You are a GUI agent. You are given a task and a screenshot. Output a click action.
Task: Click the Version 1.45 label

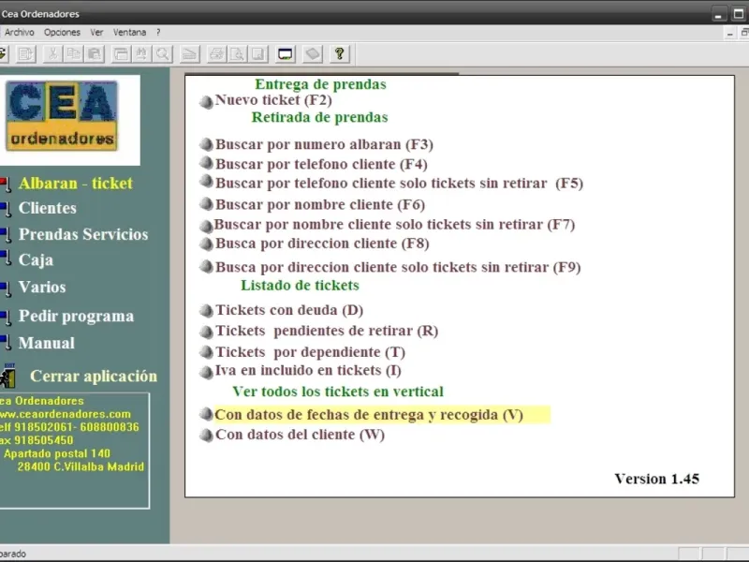(657, 479)
